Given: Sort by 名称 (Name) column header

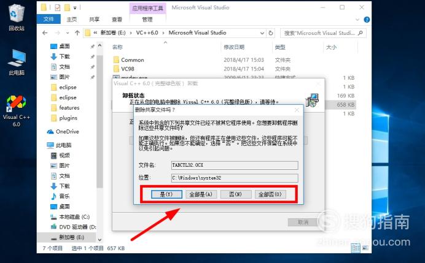Looking at the screenshot, I should click(117, 47).
